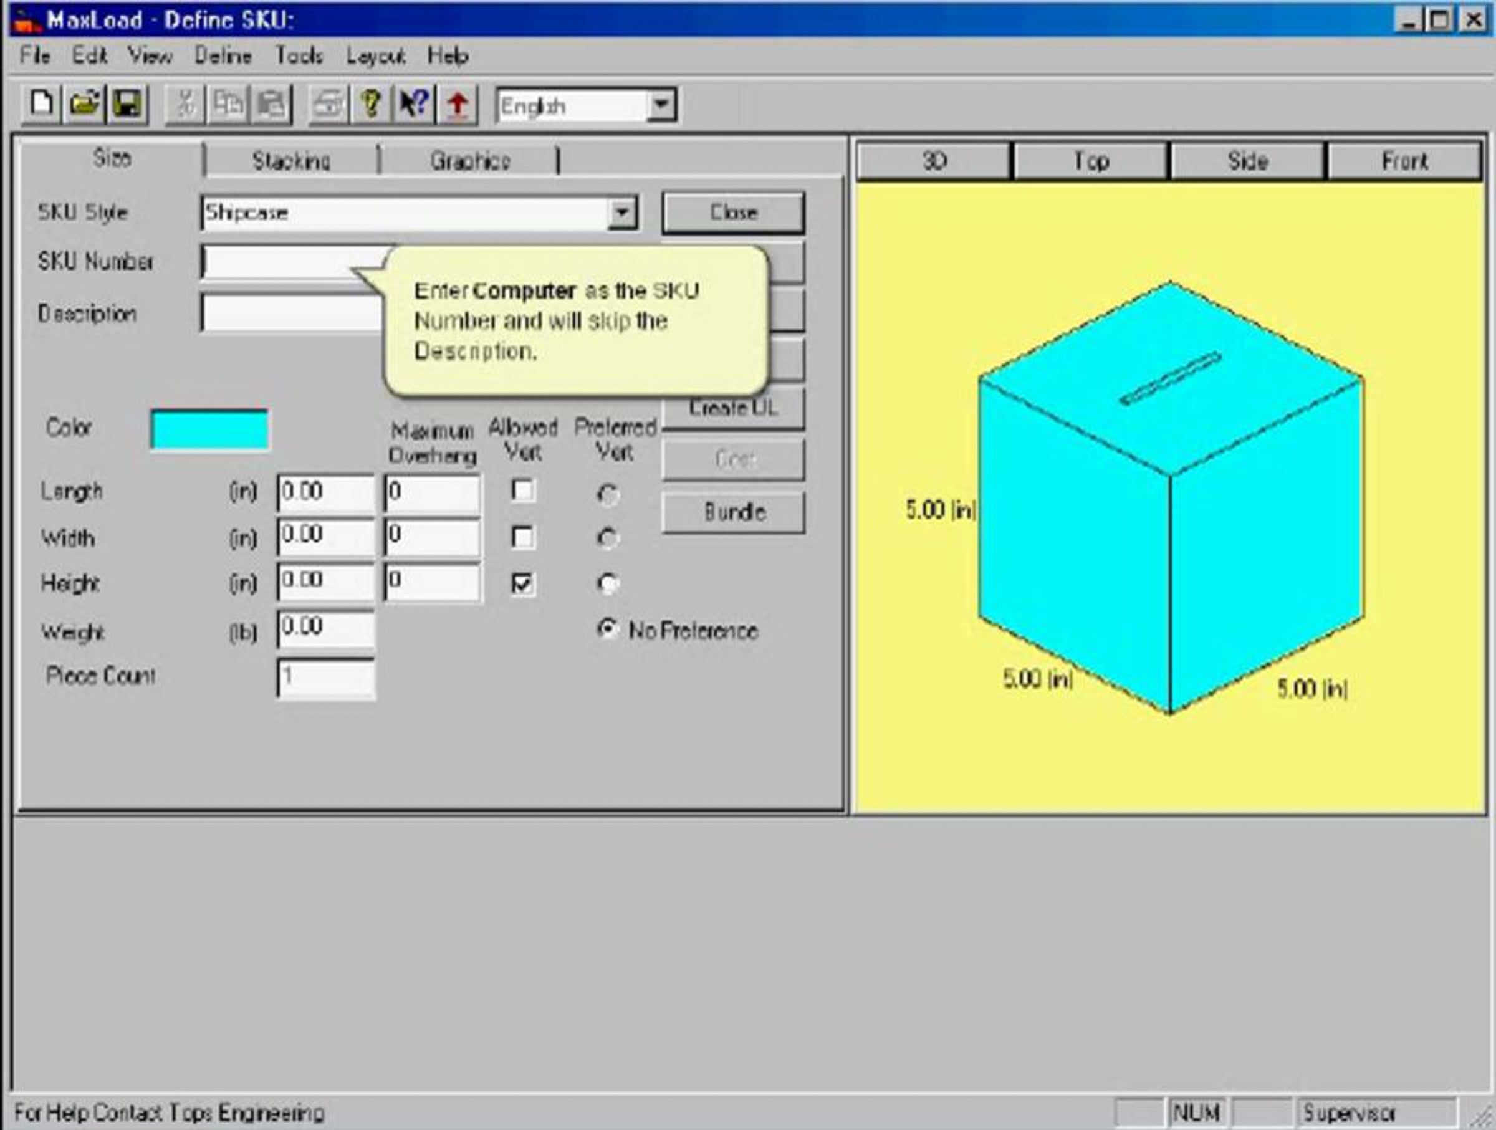The image size is (1496, 1130).
Task: Switch to the Stacking tab
Action: 292,161
